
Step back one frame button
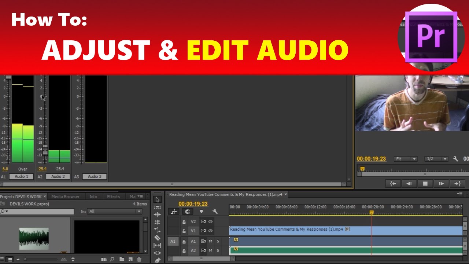coord(409,184)
